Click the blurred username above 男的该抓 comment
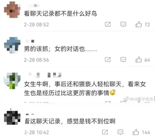 [x=30, y=41]
